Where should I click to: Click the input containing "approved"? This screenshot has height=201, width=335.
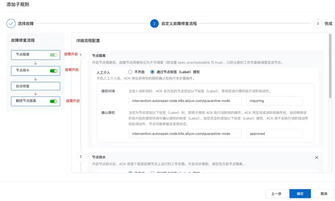click(274, 134)
